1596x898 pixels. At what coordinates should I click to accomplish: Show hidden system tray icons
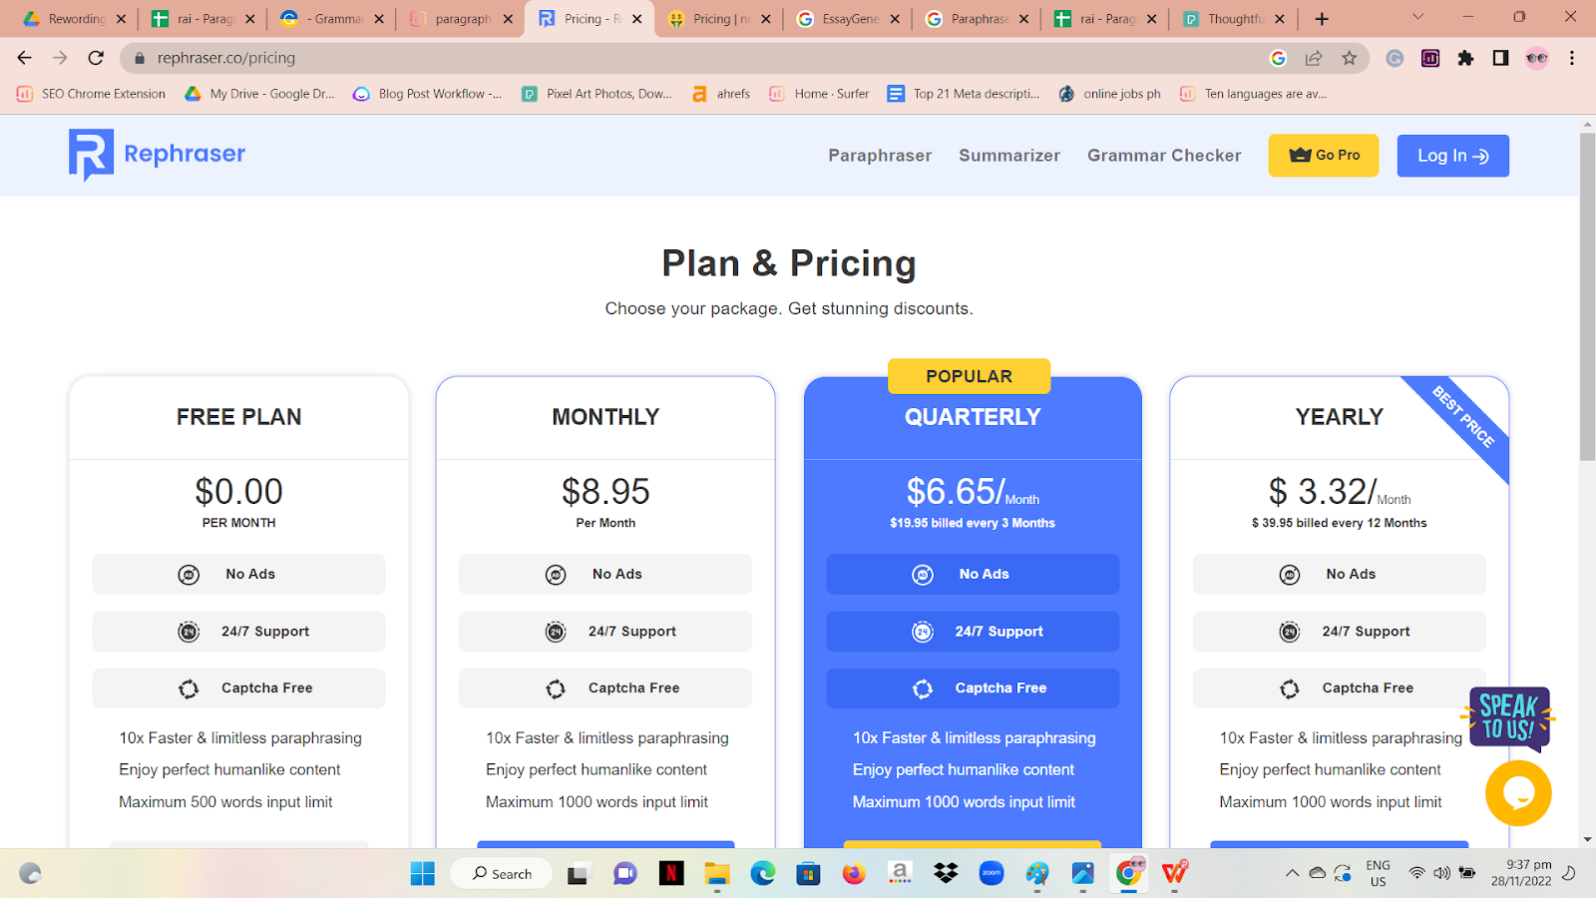[x=1292, y=874]
